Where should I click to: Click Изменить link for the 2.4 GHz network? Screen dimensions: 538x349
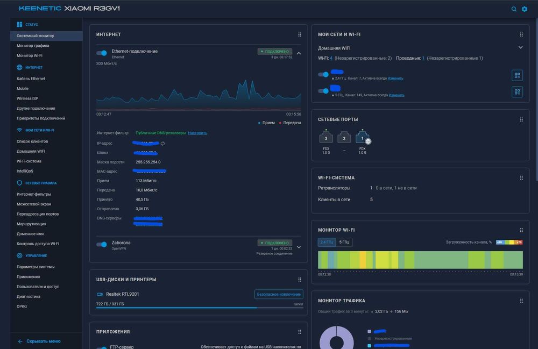click(x=395, y=79)
